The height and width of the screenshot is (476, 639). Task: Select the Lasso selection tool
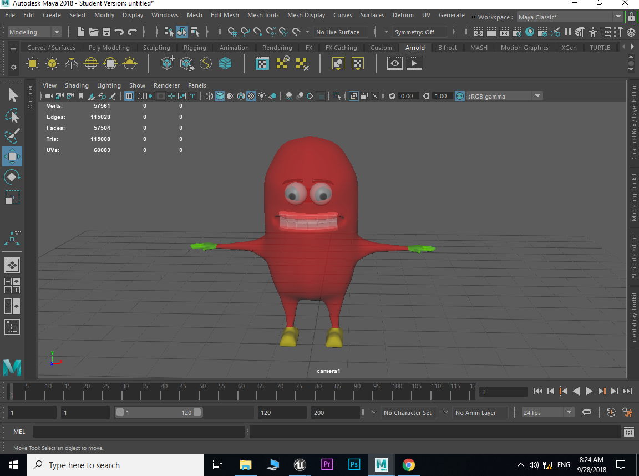pos(12,115)
